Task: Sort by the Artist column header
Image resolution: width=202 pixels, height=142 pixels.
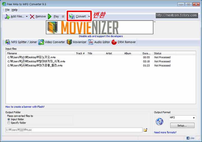Action: [114, 53]
